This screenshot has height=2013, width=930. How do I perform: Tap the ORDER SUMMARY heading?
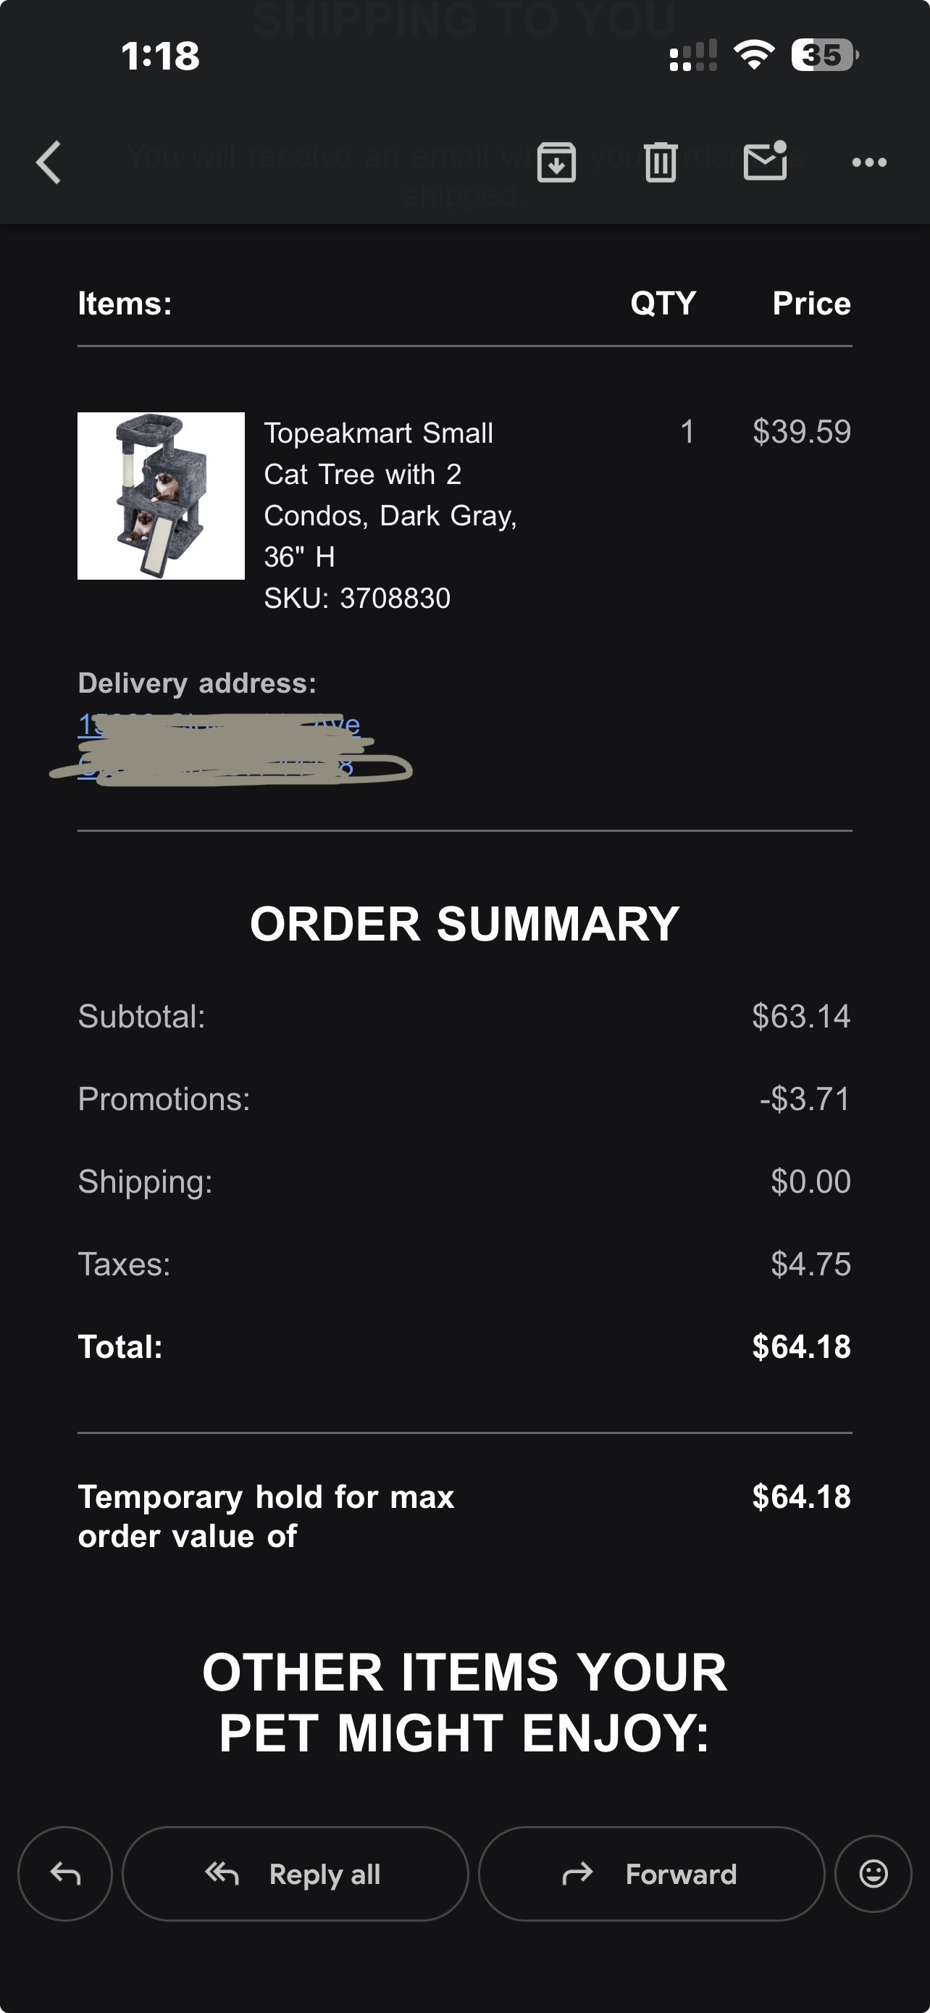[x=464, y=924]
